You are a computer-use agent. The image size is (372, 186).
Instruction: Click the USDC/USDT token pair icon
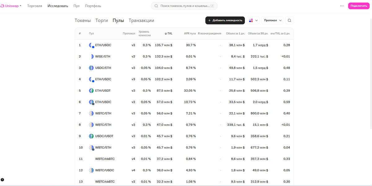91,136
